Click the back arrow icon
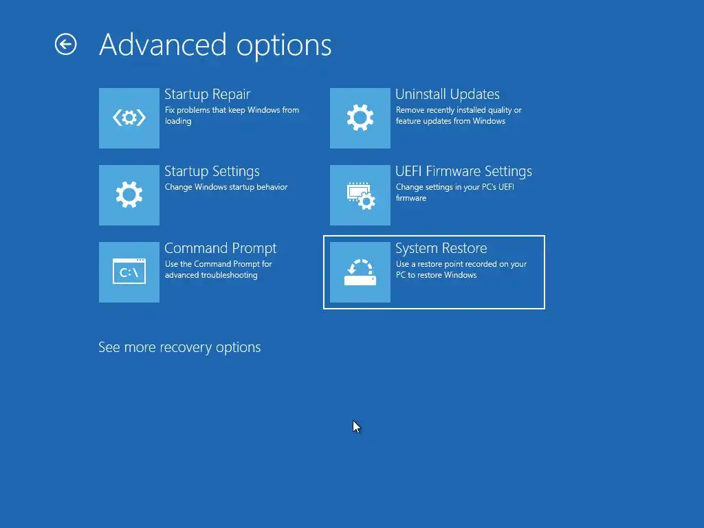 click(x=65, y=45)
